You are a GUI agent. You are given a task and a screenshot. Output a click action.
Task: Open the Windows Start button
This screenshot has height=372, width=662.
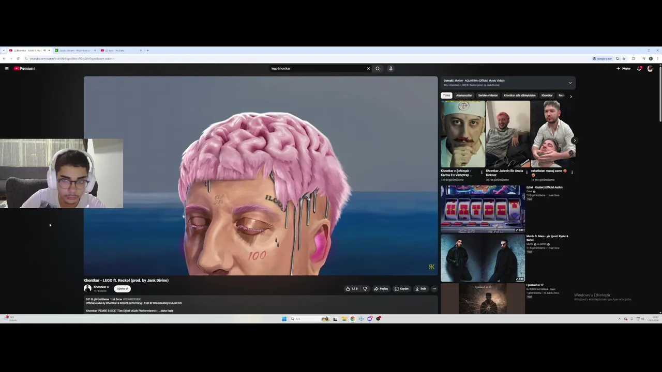tap(284, 319)
